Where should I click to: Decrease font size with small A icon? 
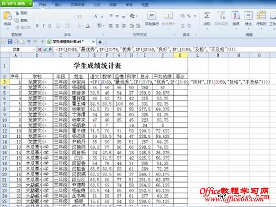[x=102, y=16]
